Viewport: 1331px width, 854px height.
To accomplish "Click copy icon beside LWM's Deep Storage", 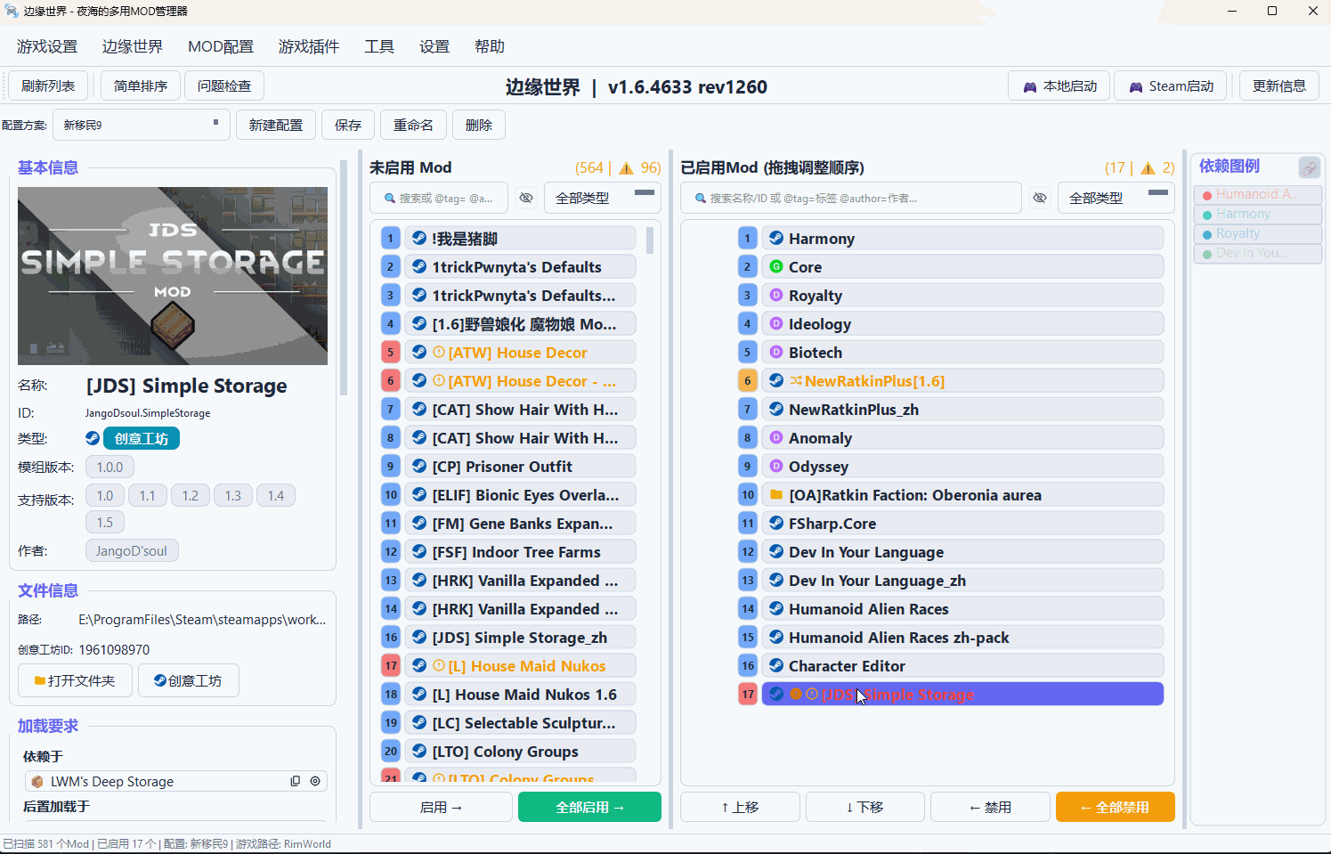I will (296, 781).
